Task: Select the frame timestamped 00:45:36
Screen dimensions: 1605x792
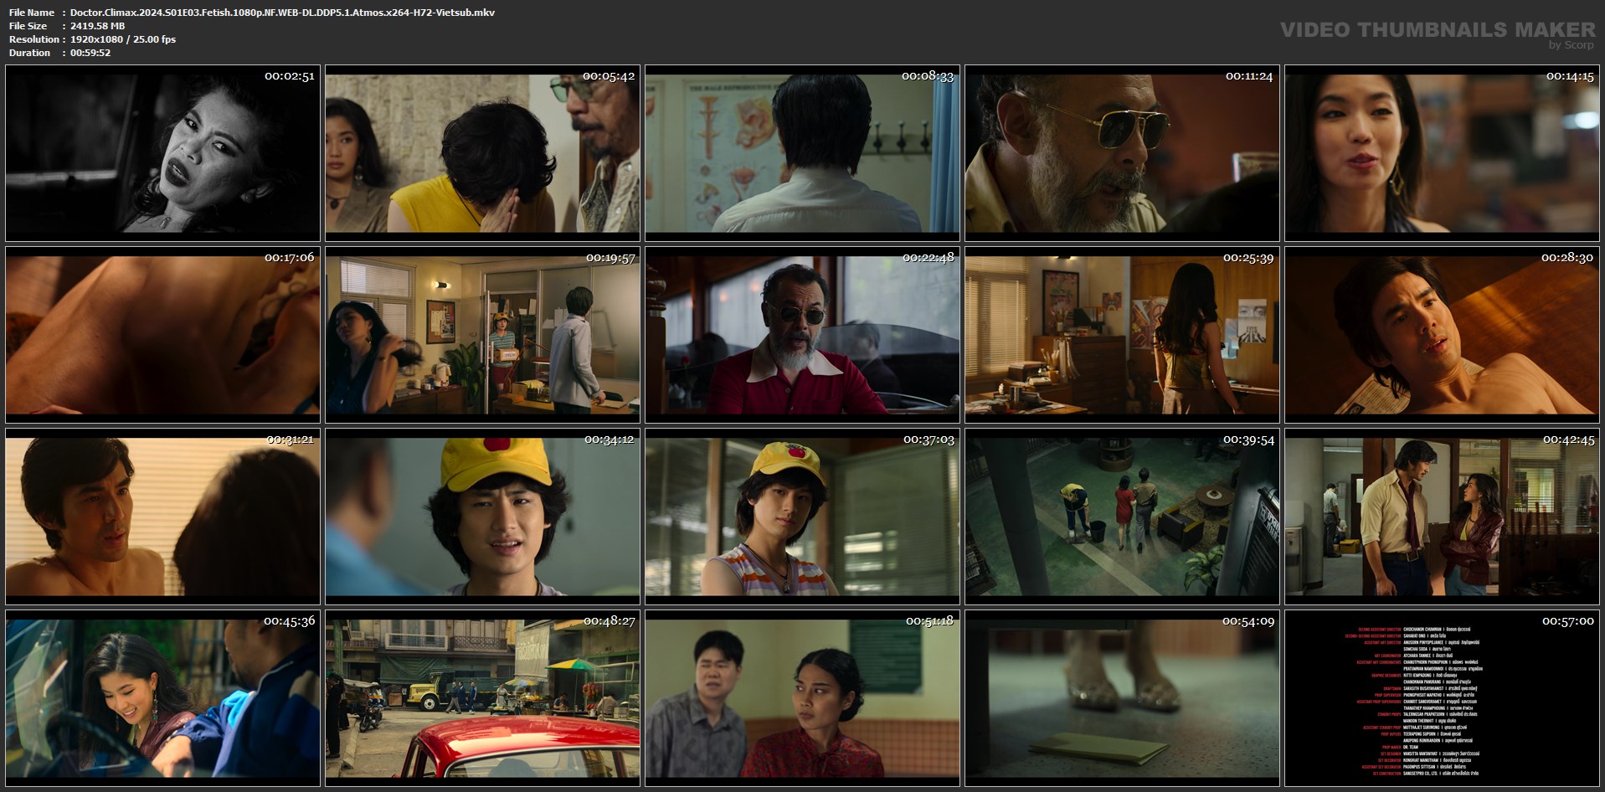Action: (x=162, y=698)
